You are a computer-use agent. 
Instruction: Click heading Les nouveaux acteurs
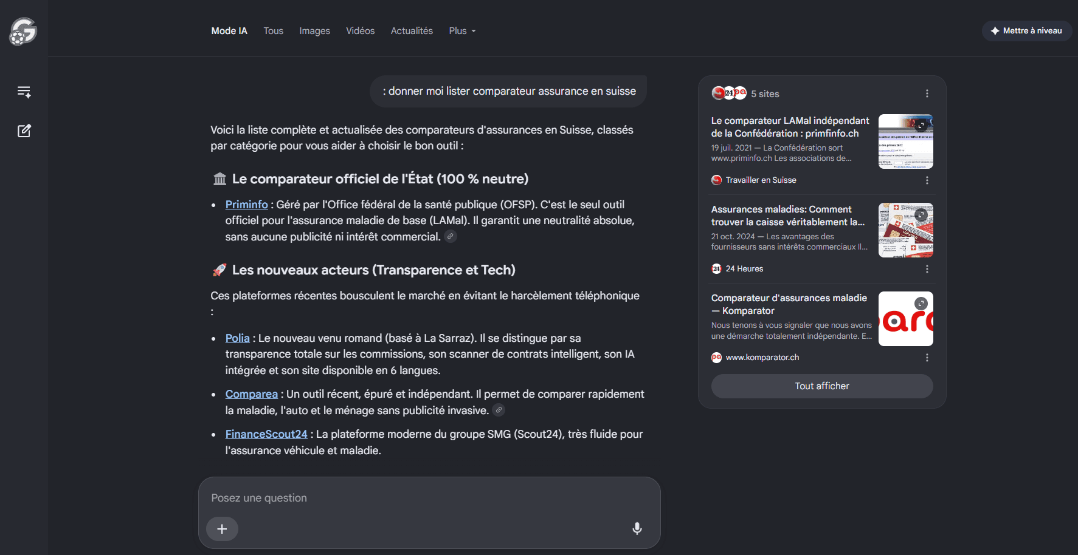(x=373, y=270)
